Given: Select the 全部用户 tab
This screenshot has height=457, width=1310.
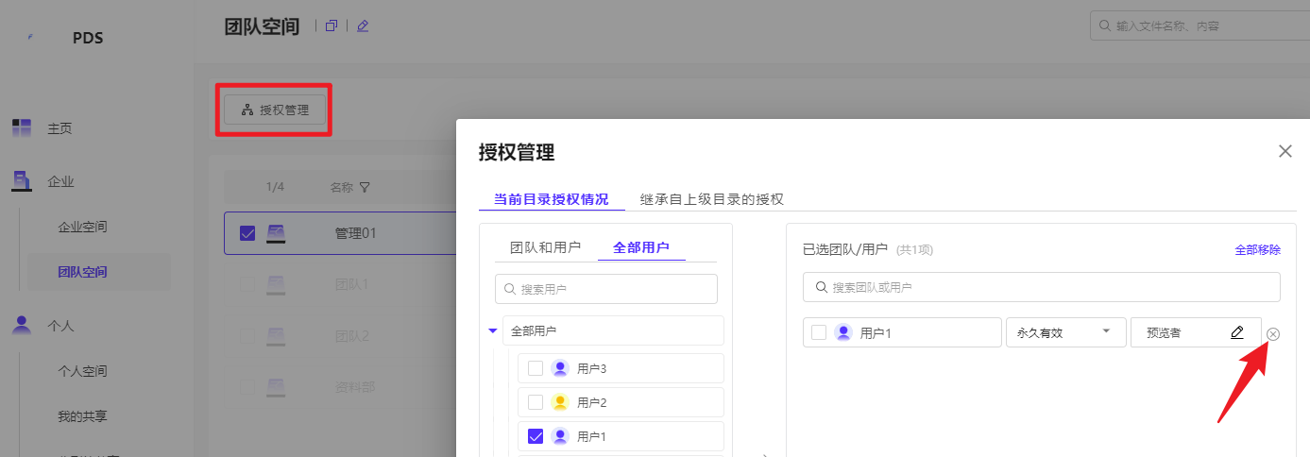Looking at the screenshot, I should pyautogui.click(x=641, y=247).
